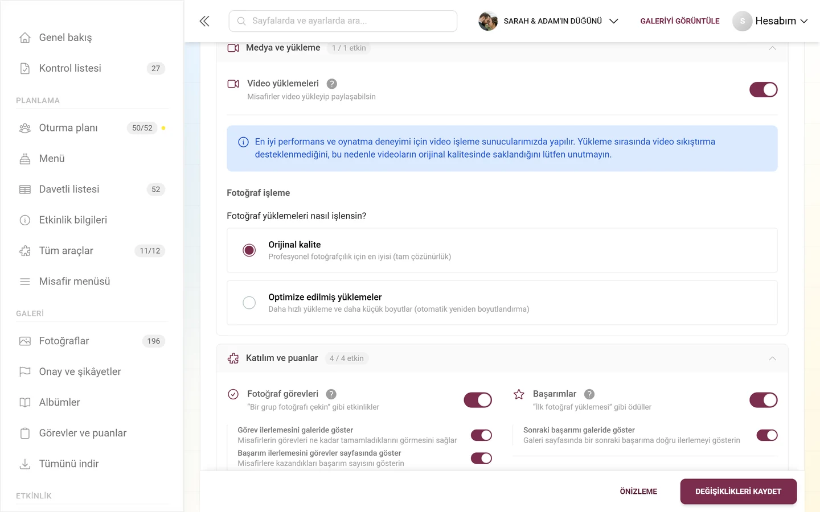Select the Optimize edilmiş yüklemeler radio option

[x=249, y=303]
